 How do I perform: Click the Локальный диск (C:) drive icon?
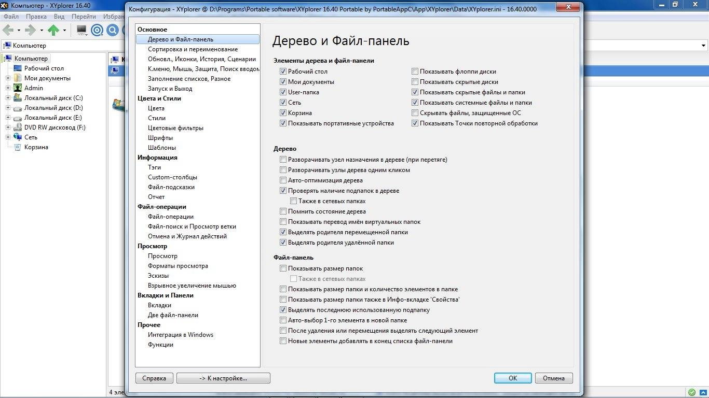coord(18,98)
